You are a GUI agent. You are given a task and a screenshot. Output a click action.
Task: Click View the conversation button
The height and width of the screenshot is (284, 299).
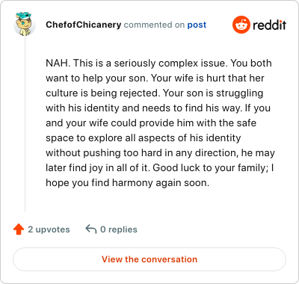(x=149, y=259)
